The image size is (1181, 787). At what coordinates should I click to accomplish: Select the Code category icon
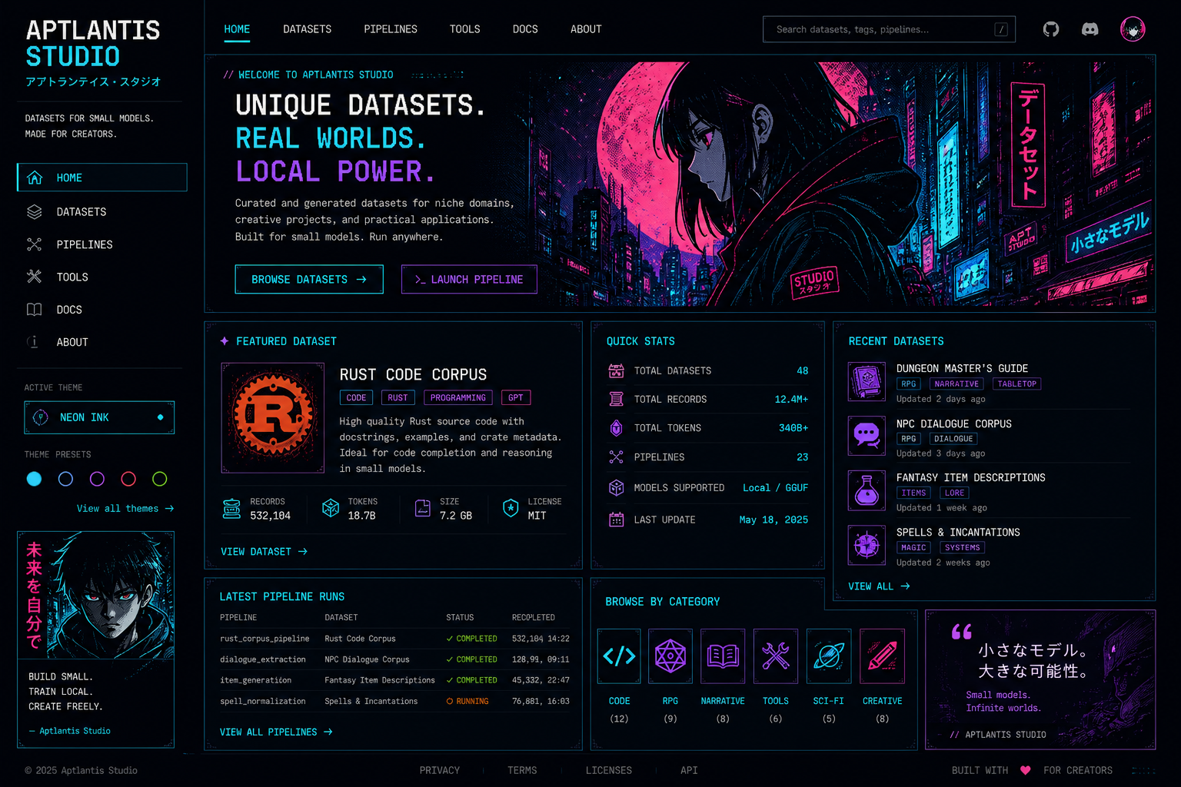pos(619,656)
